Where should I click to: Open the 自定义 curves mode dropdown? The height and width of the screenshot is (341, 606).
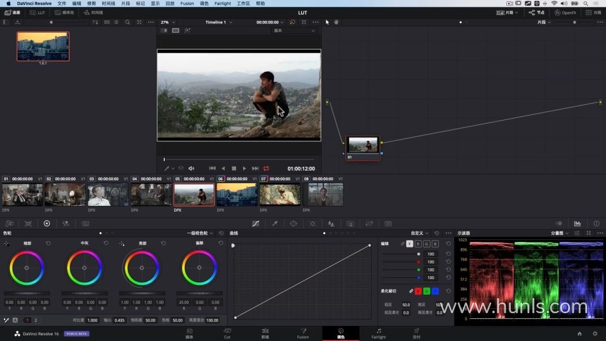click(x=420, y=233)
